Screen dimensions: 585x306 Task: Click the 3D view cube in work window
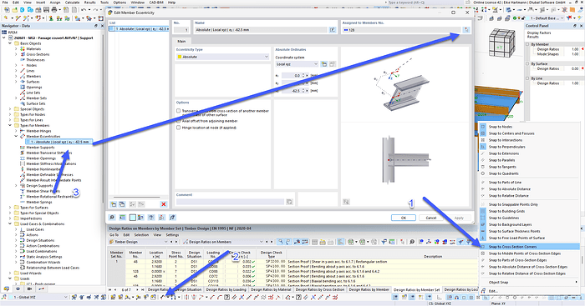(501, 43)
